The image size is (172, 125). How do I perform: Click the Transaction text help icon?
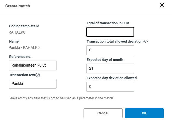point(38,75)
